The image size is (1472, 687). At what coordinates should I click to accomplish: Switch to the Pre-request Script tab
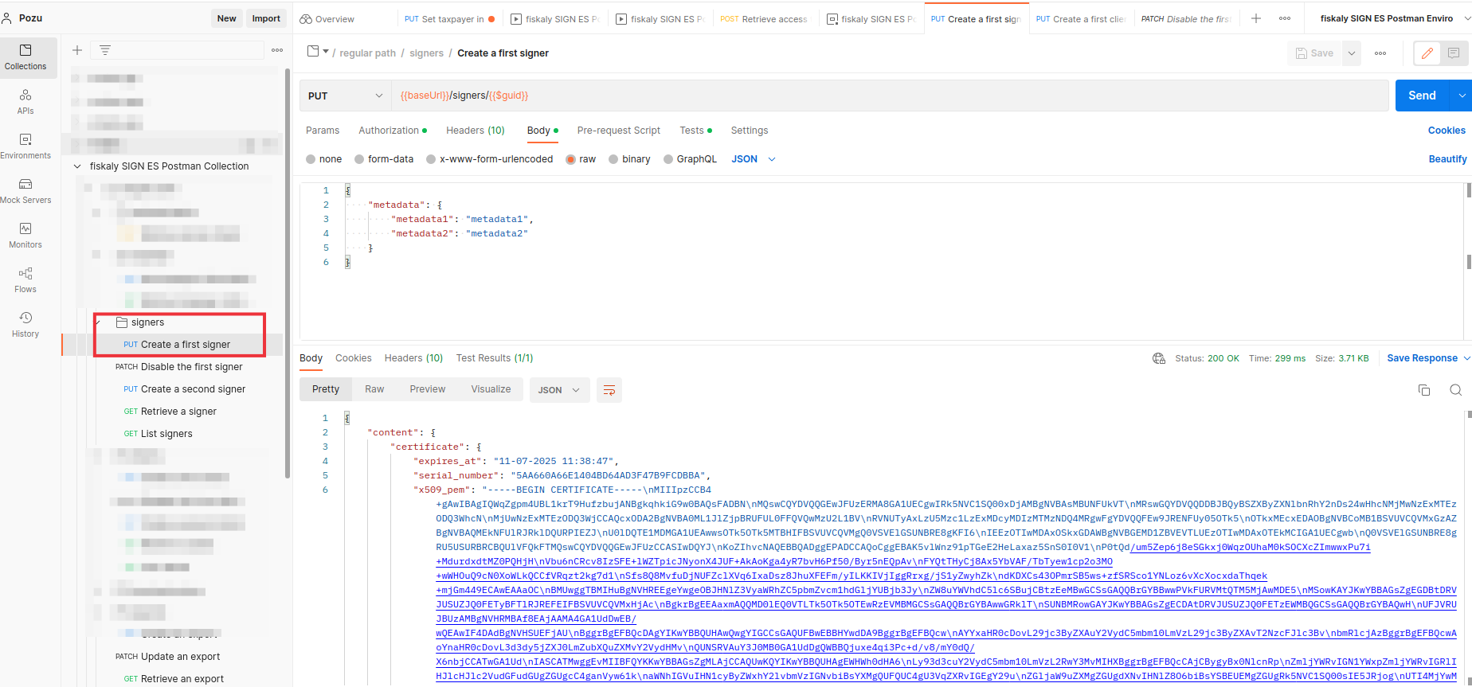pos(619,131)
